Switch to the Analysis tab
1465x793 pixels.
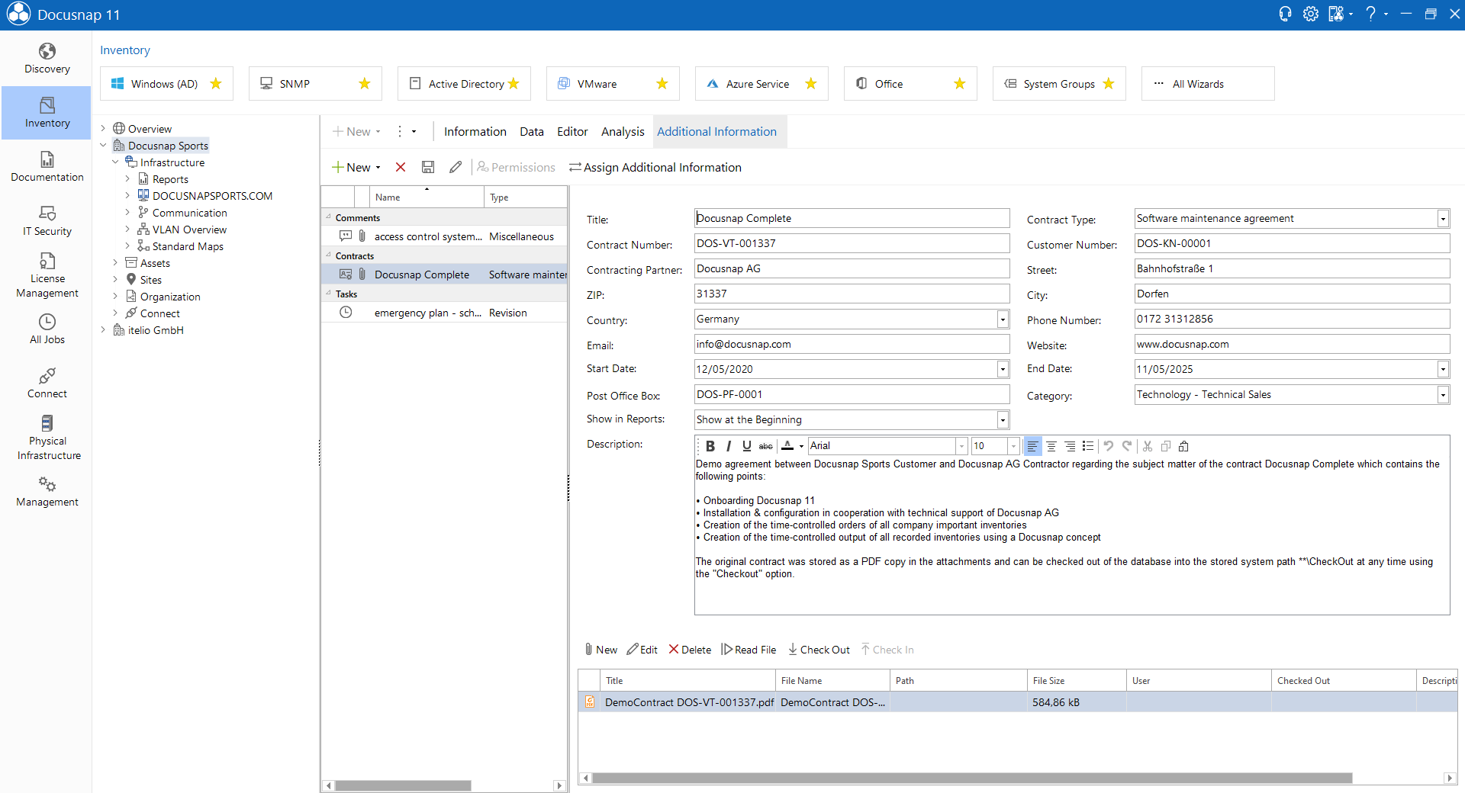623,132
